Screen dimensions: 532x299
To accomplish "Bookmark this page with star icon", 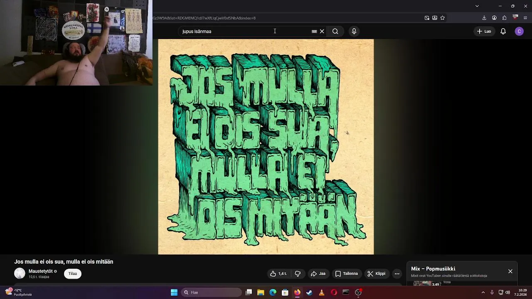I will click(x=442, y=18).
